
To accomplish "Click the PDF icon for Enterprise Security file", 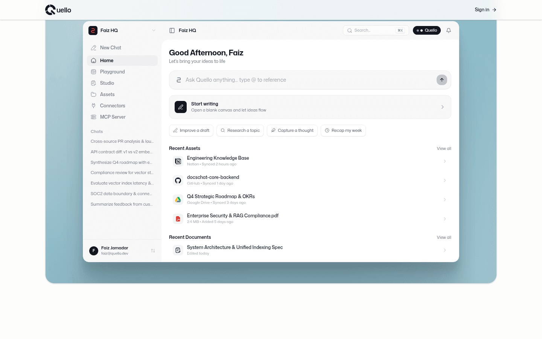I will (x=178, y=219).
